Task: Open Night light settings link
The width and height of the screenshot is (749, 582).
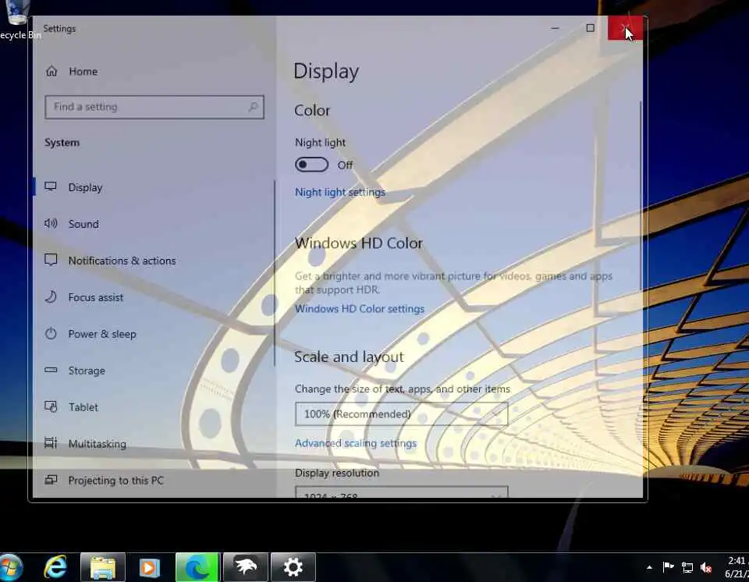Action: click(339, 192)
